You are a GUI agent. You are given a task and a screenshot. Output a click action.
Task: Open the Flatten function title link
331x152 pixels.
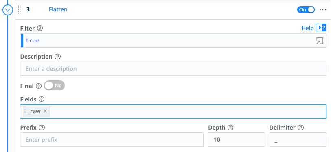[x=58, y=9]
